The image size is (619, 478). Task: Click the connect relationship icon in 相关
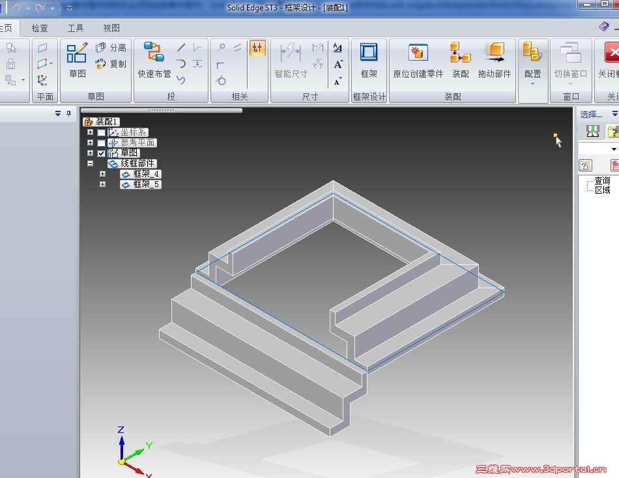[222, 48]
